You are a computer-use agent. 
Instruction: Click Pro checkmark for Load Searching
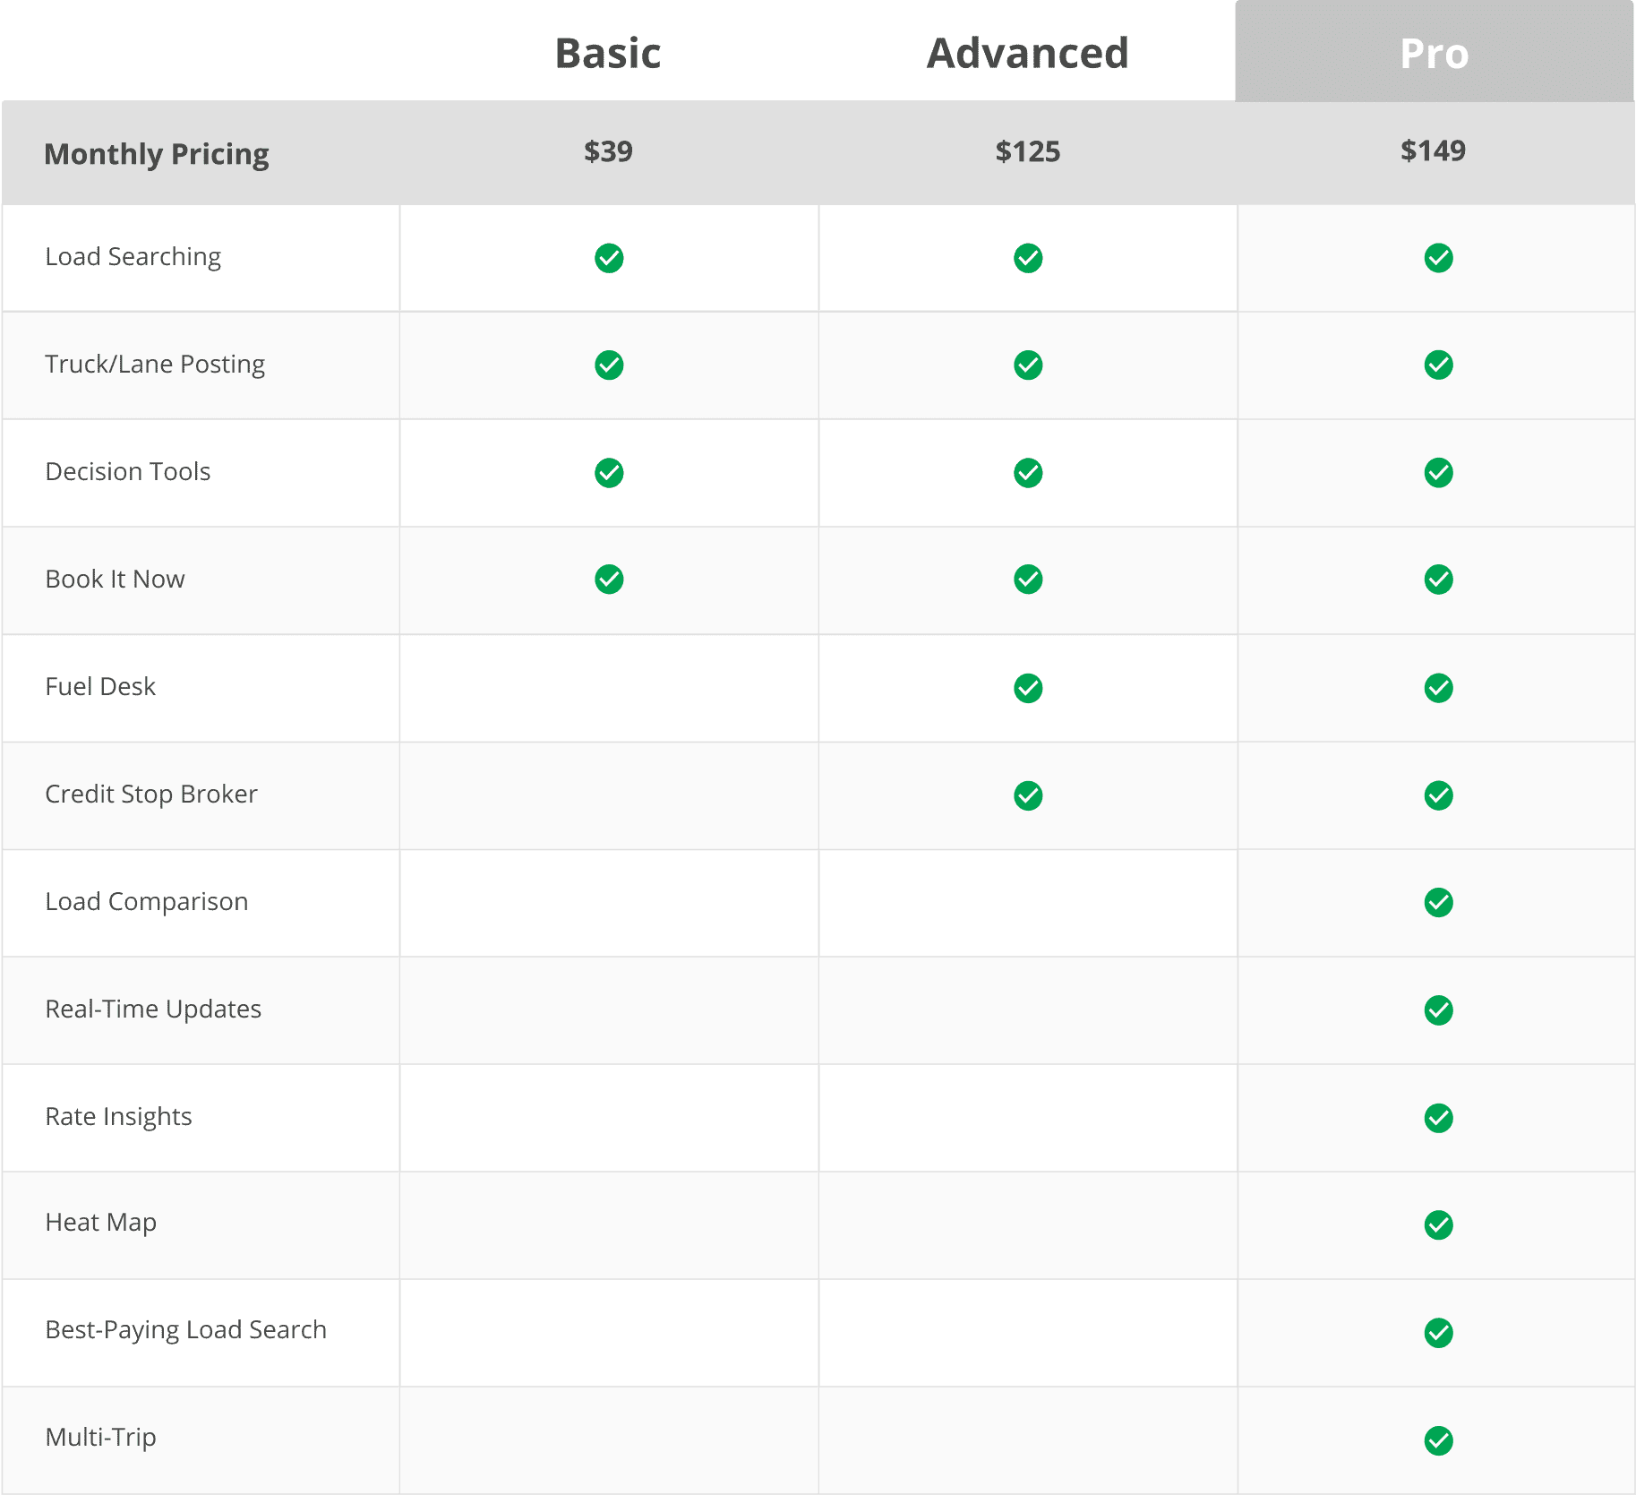pos(1438,258)
